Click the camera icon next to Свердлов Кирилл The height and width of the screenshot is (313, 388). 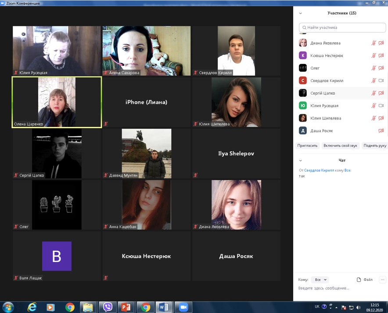pyautogui.click(x=381, y=81)
